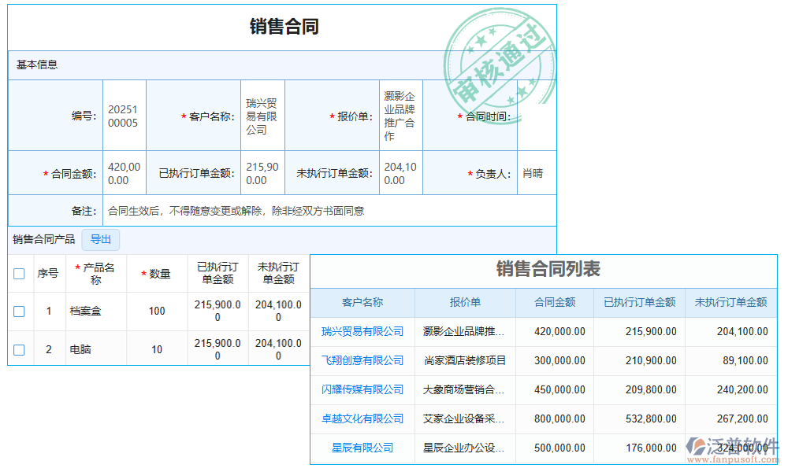Click the 客户名称 column header
Viewport: 788px width, 472px height.
pyautogui.click(x=362, y=303)
